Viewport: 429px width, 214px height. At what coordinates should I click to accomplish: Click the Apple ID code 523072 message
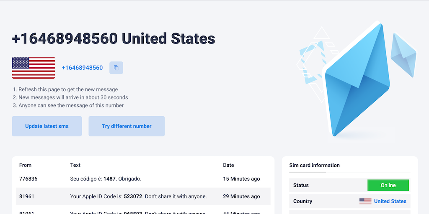pos(138,196)
